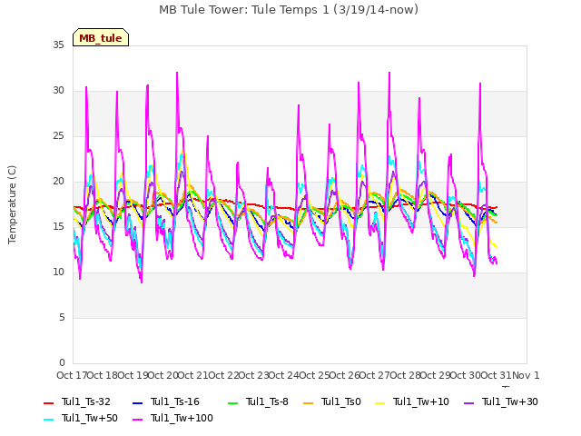
Task: Click the Oct 24 x-axis label
Action: pos(284,375)
